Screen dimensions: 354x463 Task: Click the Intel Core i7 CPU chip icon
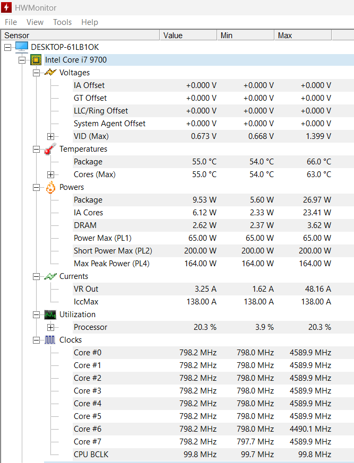click(36, 60)
